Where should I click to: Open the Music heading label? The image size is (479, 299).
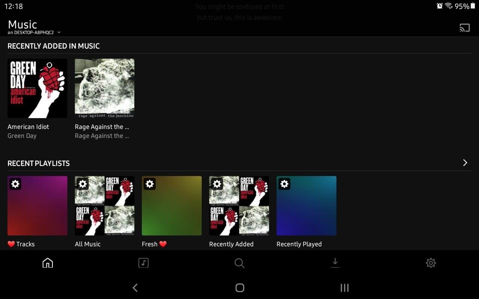[22, 24]
